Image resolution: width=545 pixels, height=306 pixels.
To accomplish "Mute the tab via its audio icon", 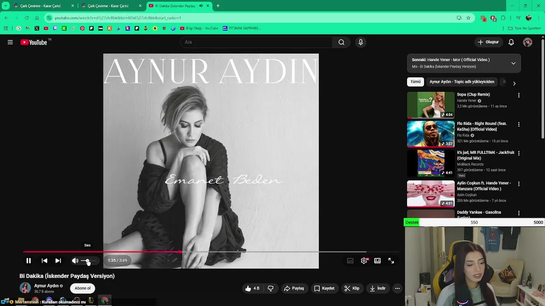I will pos(201,6).
